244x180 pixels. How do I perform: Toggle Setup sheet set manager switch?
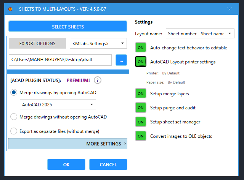141,122
